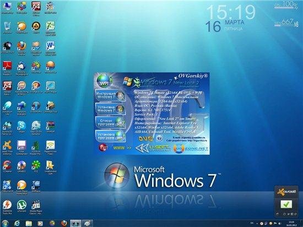
Task: Open DAEMON Tools Pro desktop shortcut
Action: pos(7,207)
